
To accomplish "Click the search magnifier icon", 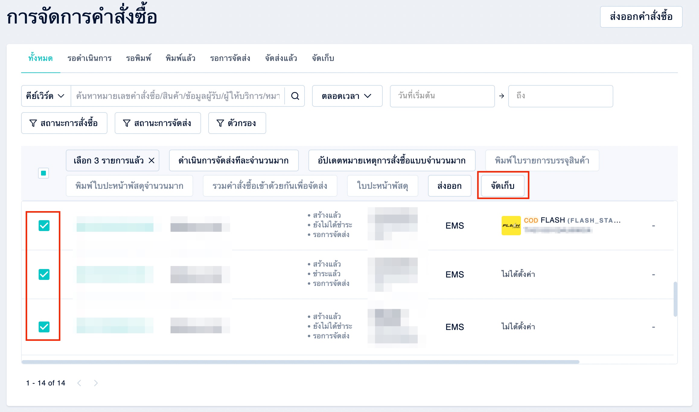I will [x=295, y=96].
